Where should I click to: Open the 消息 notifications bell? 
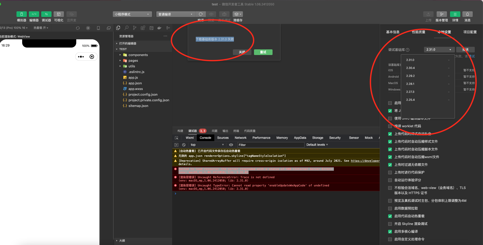pos(468,14)
